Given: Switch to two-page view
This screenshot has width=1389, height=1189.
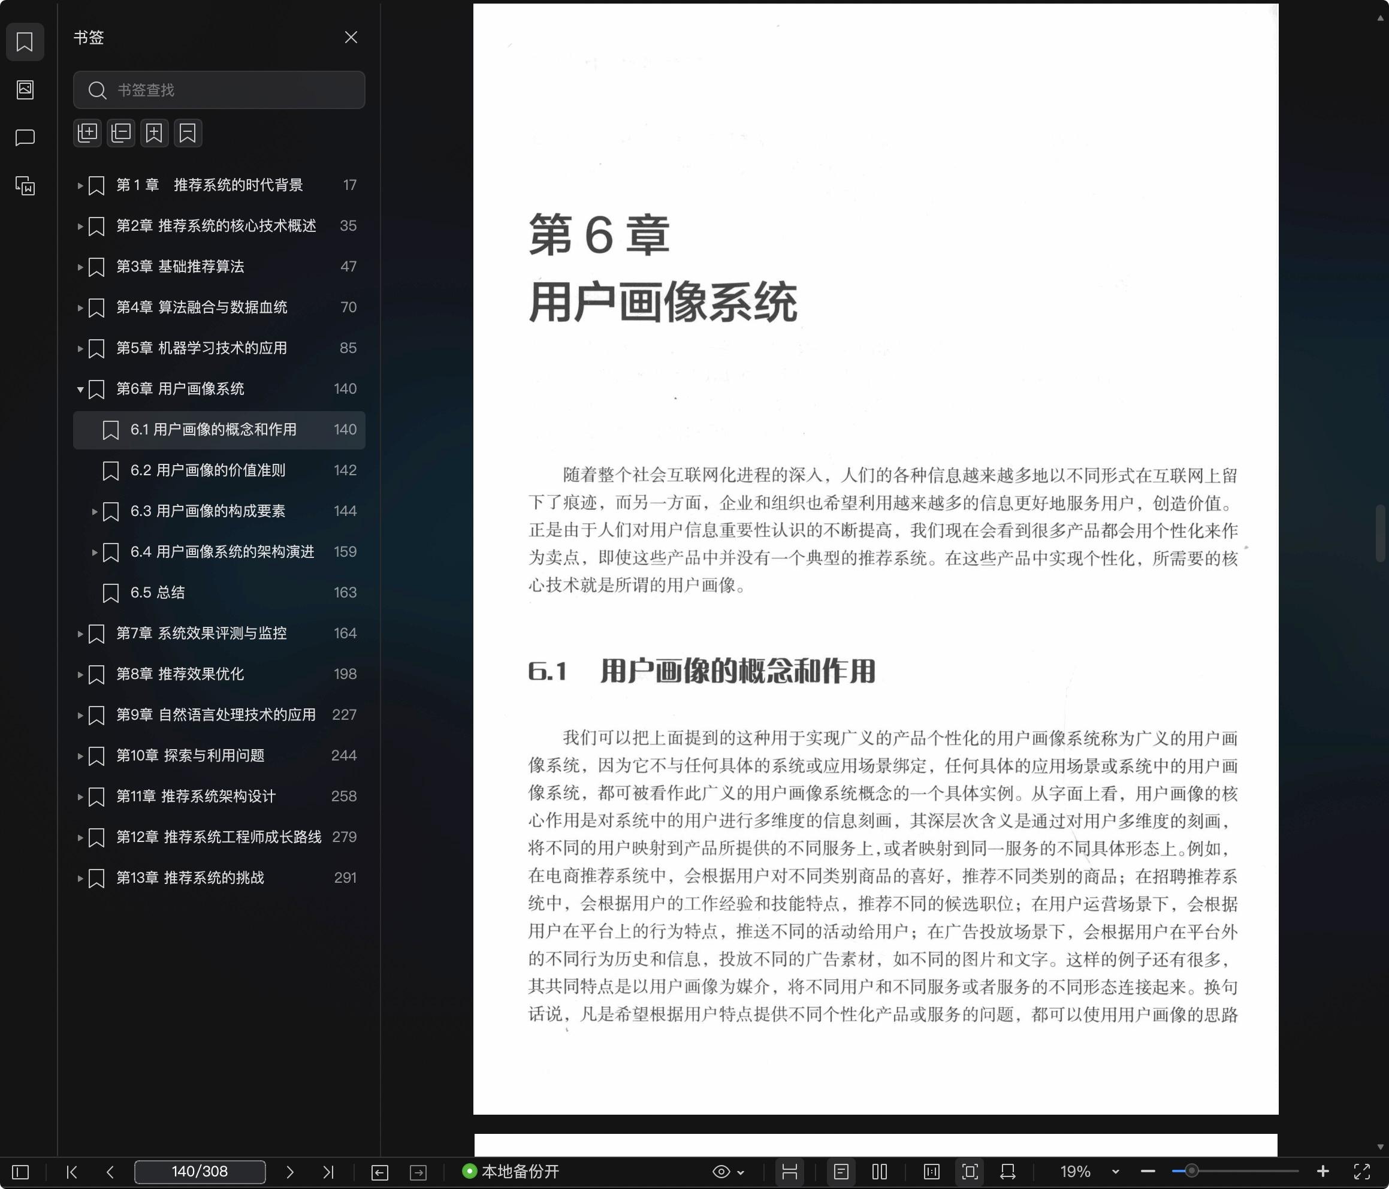Looking at the screenshot, I should (880, 1172).
